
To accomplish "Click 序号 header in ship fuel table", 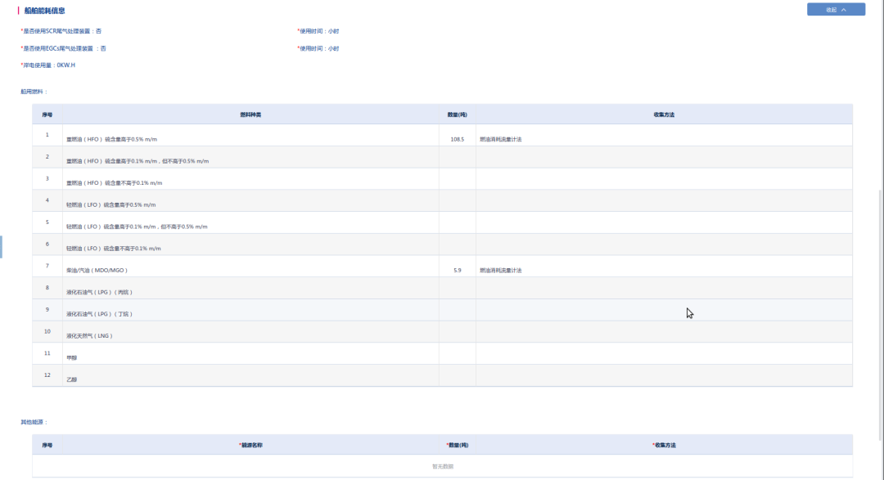I will [x=47, y=114].
